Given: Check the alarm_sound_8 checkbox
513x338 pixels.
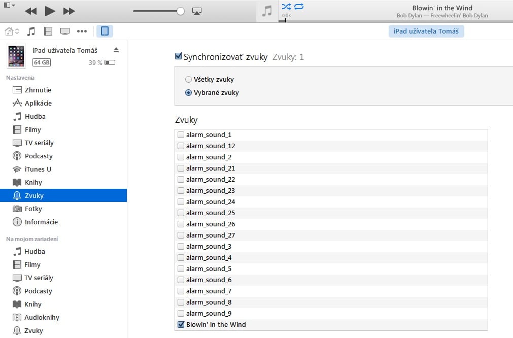Looking at the screenshot, I should tap(181, 302).
